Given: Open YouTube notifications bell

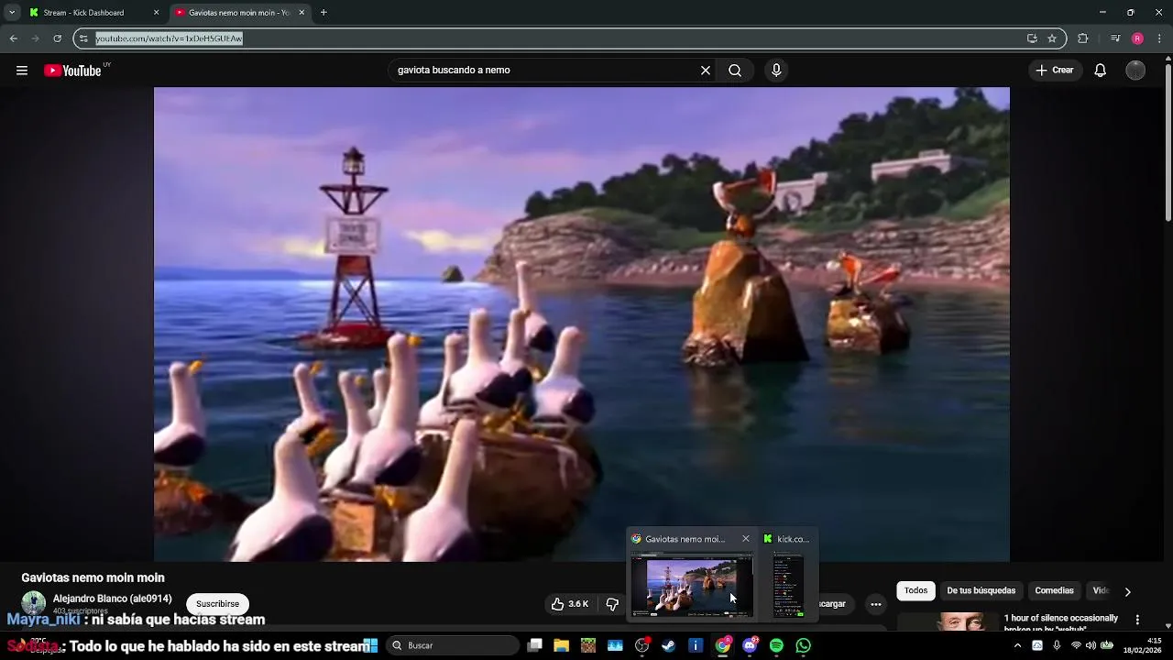Looking at the screenshot, I should (1101, 71).
